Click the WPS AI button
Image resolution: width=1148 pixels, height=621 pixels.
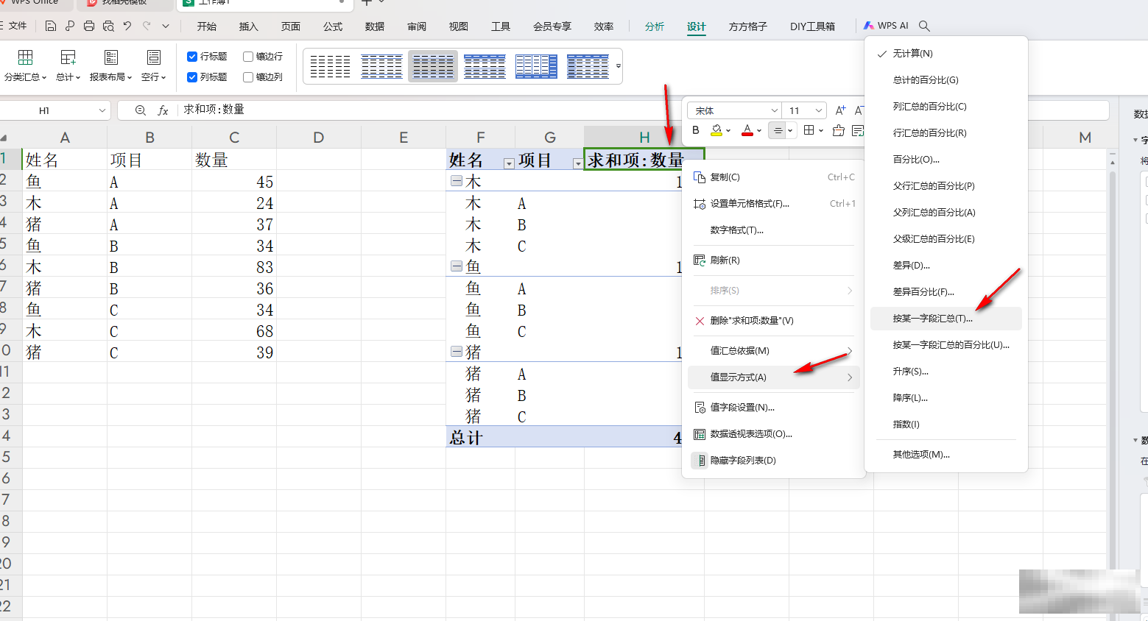click(887, 26)
